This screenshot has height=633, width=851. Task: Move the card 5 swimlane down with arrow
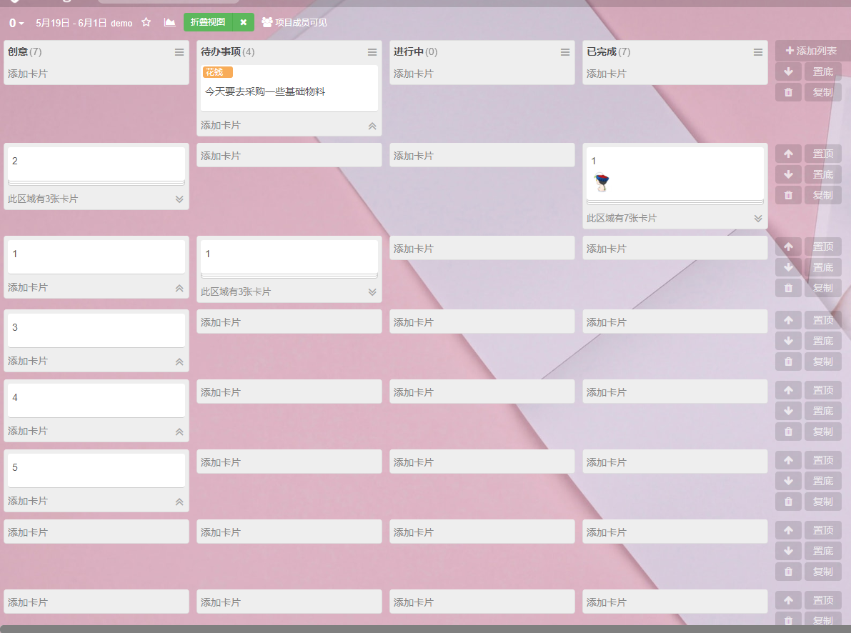[789, 481]
